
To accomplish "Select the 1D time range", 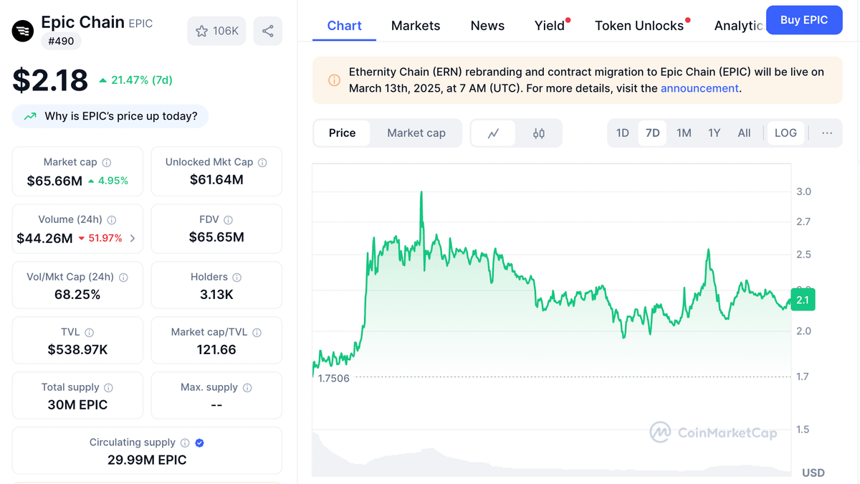I will pyautogui.click(x=623, y=133).
